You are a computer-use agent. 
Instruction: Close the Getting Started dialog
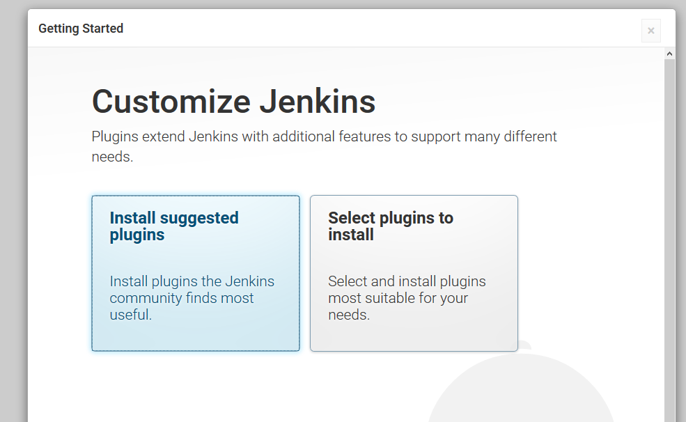coord(650,31)
